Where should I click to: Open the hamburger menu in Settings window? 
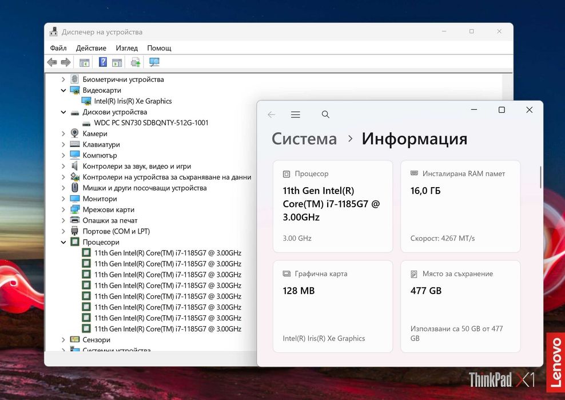[296, 114]
